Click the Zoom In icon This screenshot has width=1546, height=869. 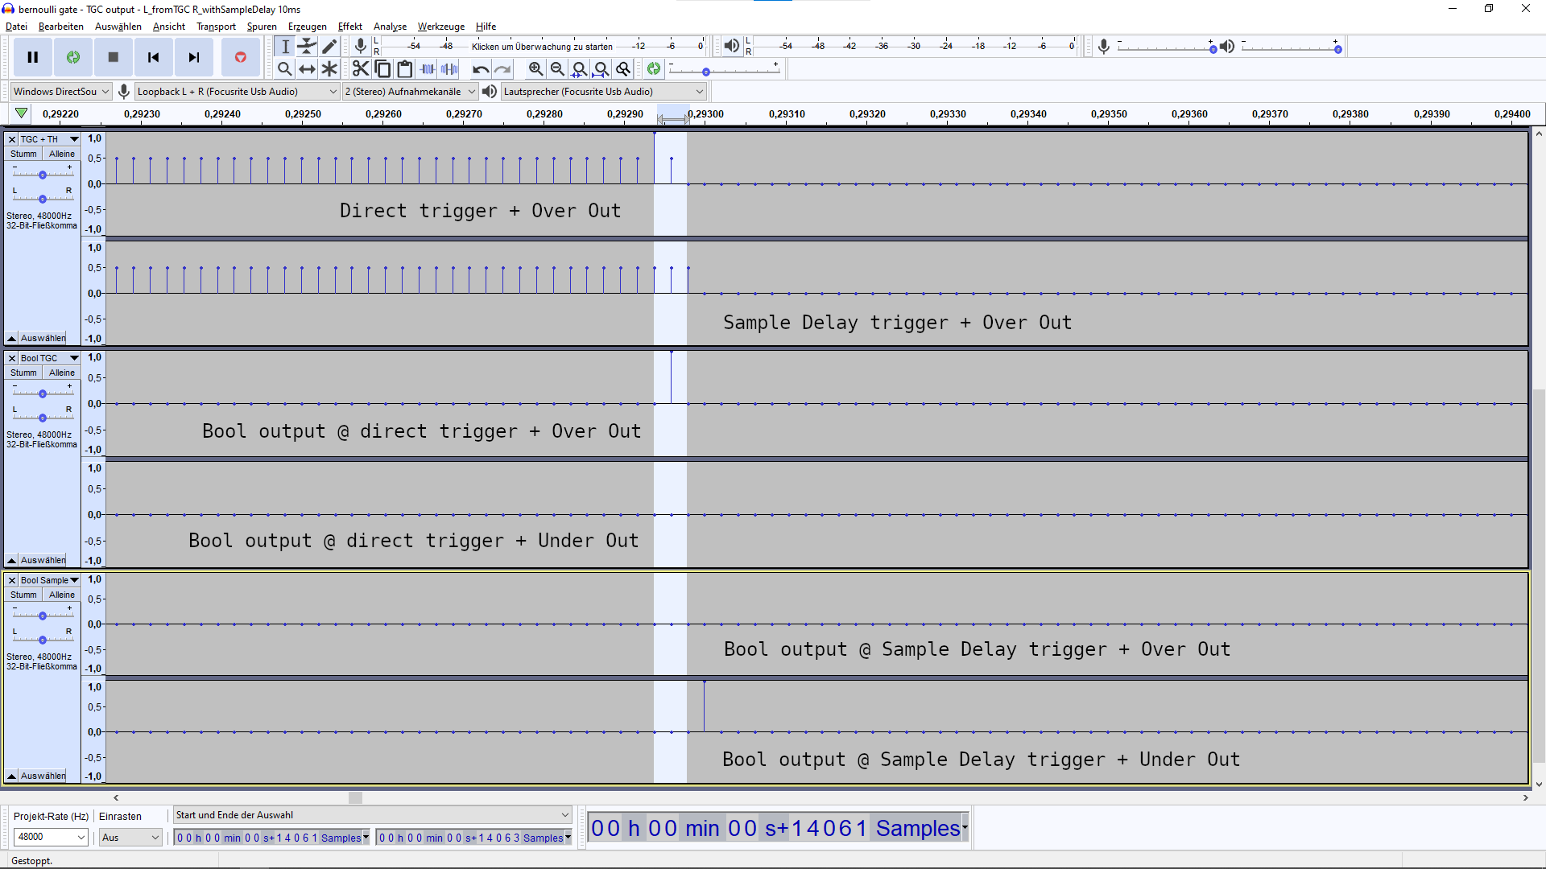point(535,69)
